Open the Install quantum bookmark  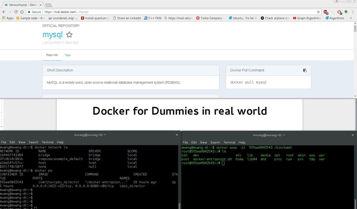tap(95, 18)
